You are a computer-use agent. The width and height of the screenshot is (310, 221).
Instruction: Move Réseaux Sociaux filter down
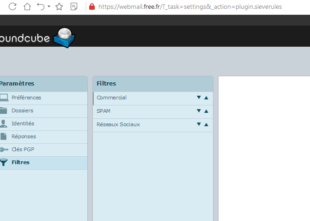click(199, 124)
